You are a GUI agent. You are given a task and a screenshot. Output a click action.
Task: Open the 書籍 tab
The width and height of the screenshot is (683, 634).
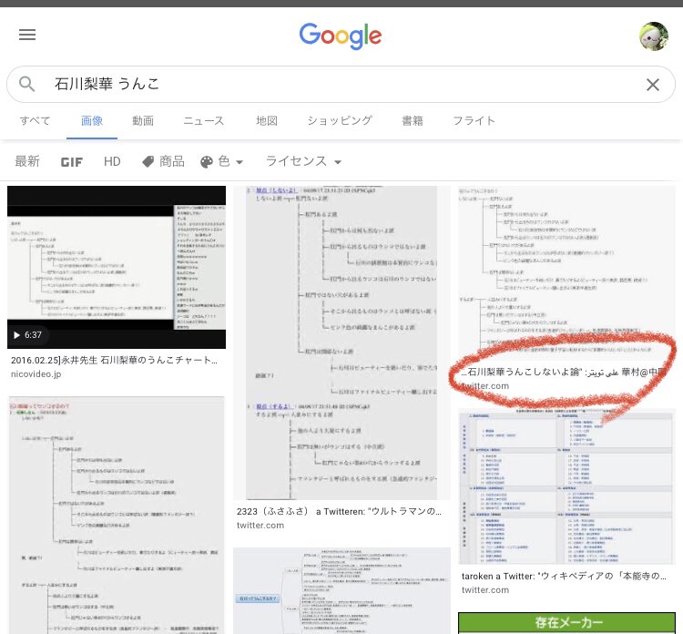(x=412, y=121)
